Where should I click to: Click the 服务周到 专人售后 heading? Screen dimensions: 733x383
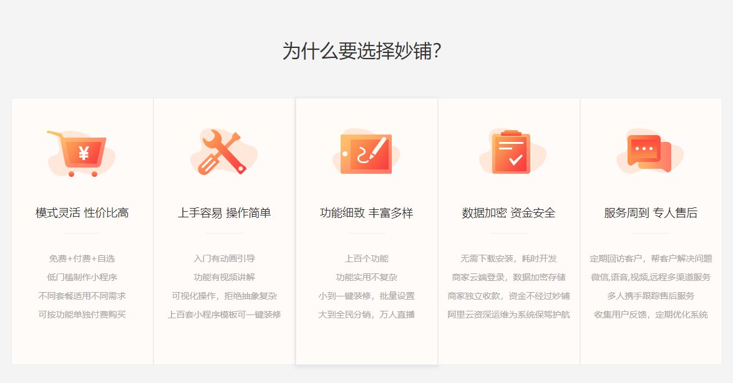point(651,212)
